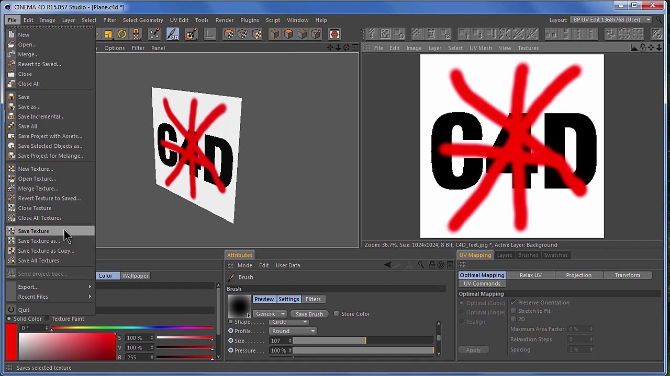Open the Circle shape dropdown
Image resolution: width=670 pixels, height=376 pixels.
point(289,323)
